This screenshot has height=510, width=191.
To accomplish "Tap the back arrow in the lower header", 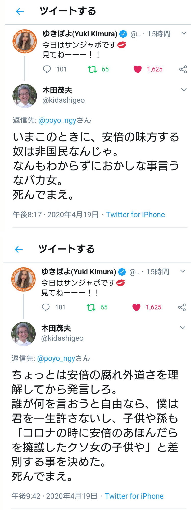I will click(x=19, y=249).
